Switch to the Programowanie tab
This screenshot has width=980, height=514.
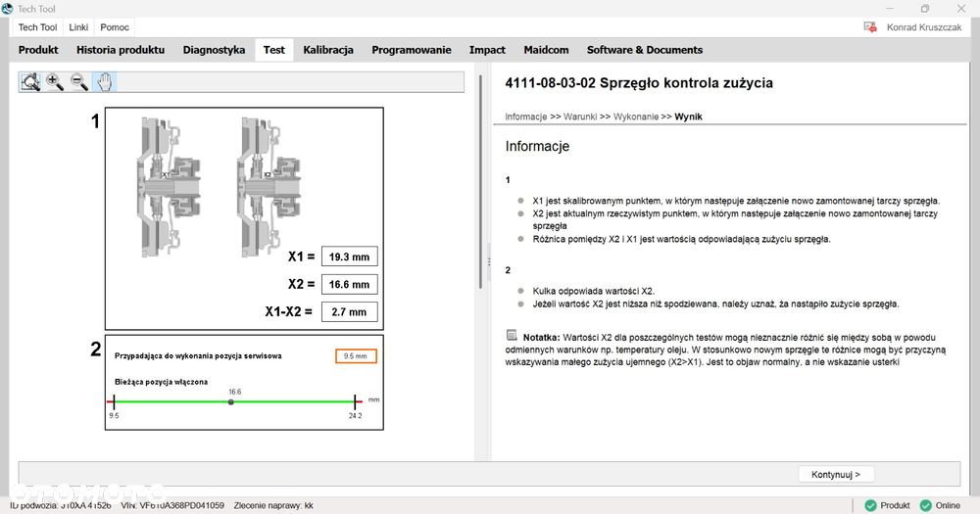412,50
